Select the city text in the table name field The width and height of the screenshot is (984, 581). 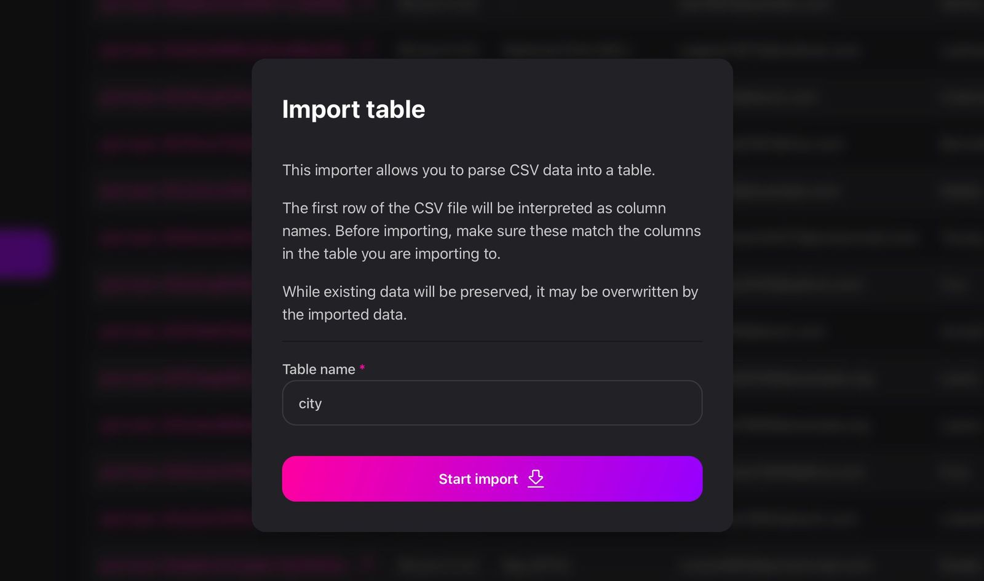pyautogui.click(x=310, y=403)
